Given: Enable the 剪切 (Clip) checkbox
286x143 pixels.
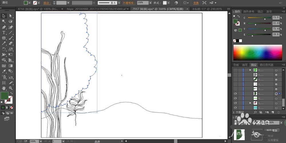Looking at the screenshot, I should [265, 136].
